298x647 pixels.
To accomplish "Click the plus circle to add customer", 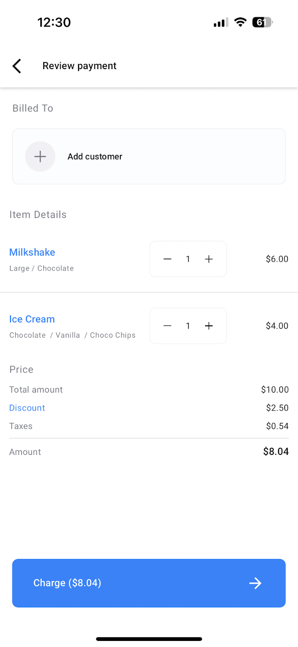I will tap(40, 156).
